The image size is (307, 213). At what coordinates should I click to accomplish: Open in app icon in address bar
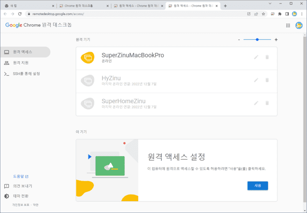[x=249, y=14]
